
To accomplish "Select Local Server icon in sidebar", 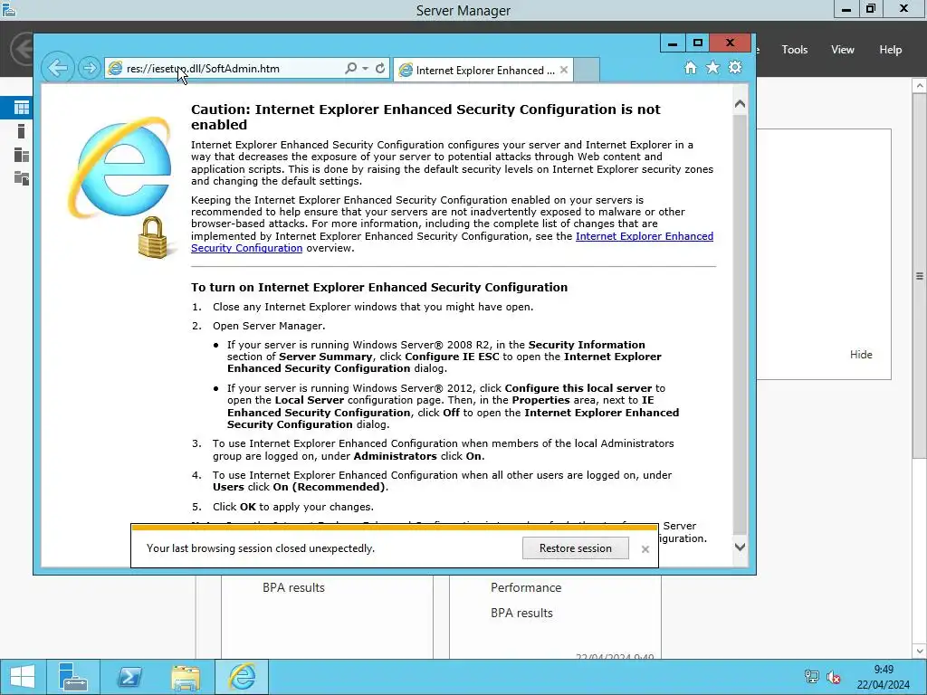I will point(22,131).
